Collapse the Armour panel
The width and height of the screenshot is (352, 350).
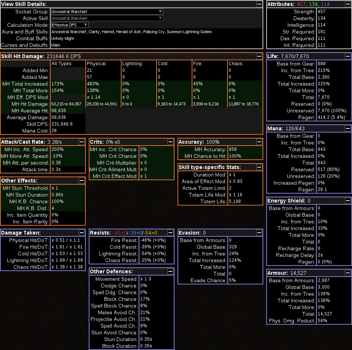pyautogui.click(x=348, y=273)
